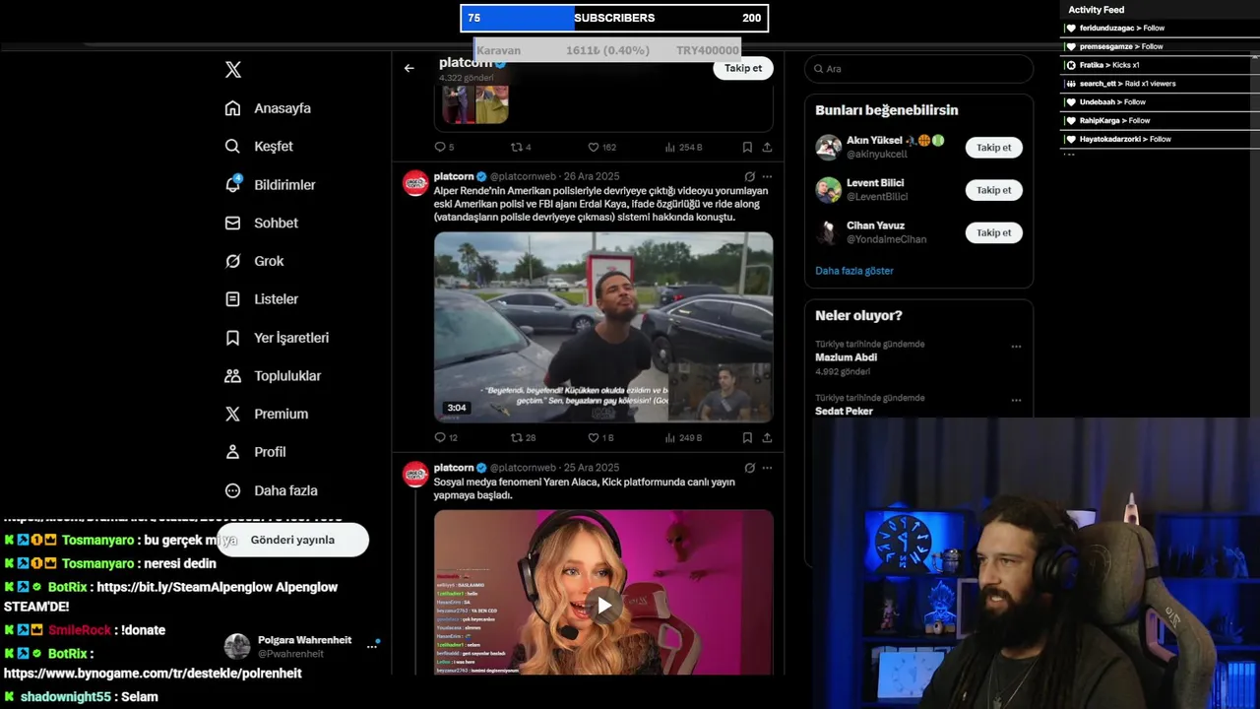
Task: Share the Erdal Kaya post
Action: pos(767,437)
